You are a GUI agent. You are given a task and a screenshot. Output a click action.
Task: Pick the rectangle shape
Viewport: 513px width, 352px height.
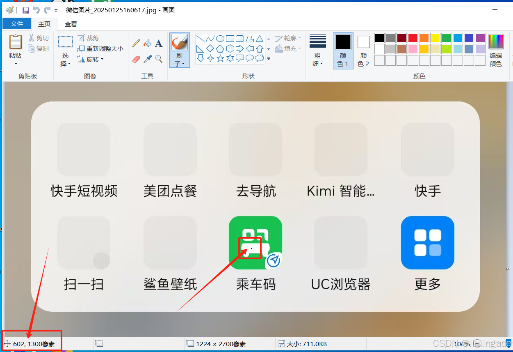point(230,39)
